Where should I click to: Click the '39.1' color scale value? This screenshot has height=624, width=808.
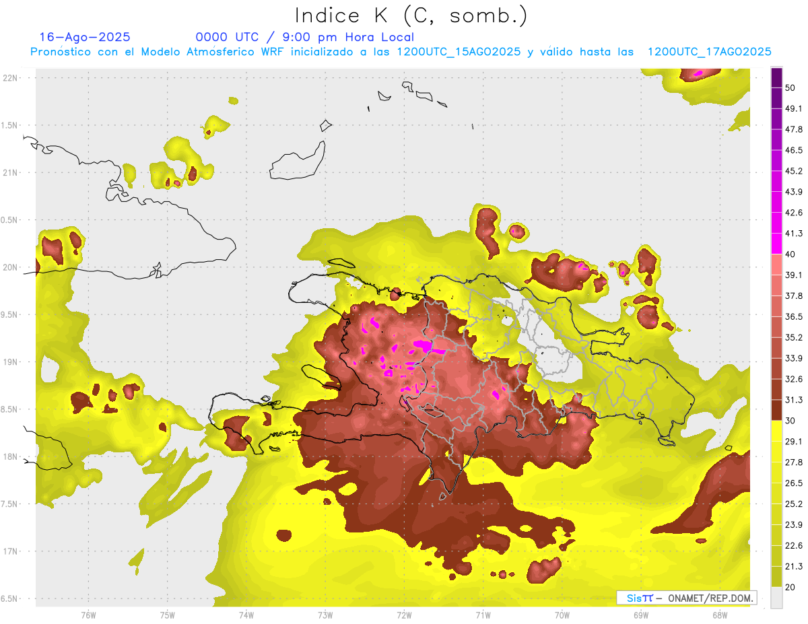click(794, 275)
